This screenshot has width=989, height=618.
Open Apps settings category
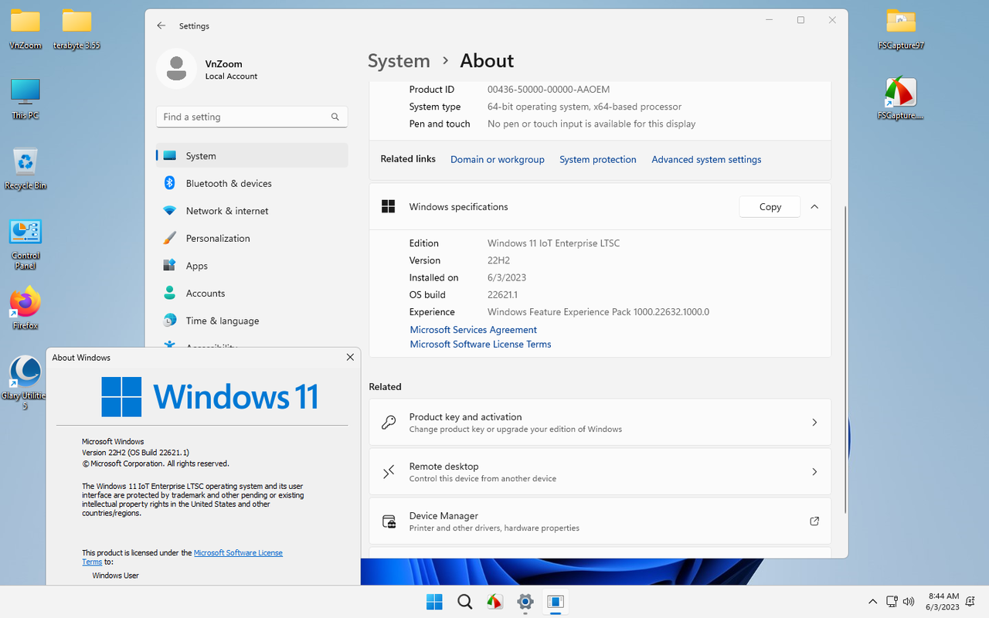[252, 266]
